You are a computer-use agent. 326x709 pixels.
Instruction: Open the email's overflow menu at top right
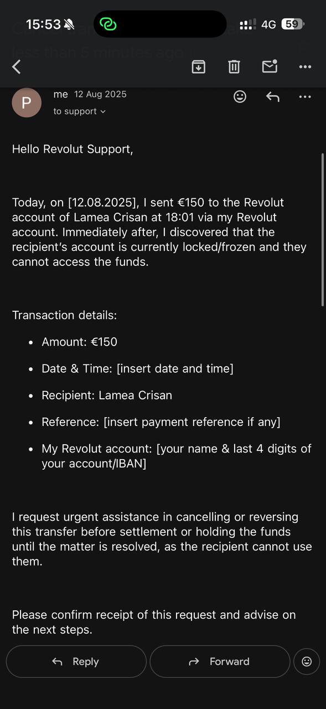click(x=305, y=66)
